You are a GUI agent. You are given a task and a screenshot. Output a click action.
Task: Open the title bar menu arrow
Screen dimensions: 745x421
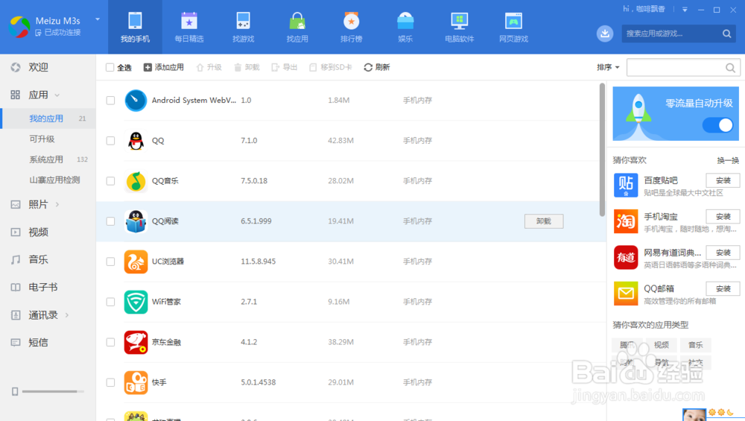tap(685, 10)
